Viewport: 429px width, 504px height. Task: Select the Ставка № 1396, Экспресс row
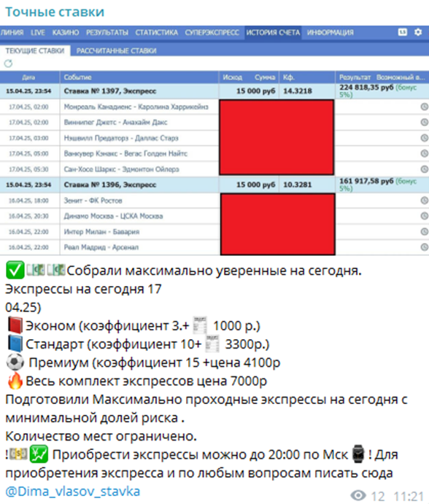click(x=214, y=185)
